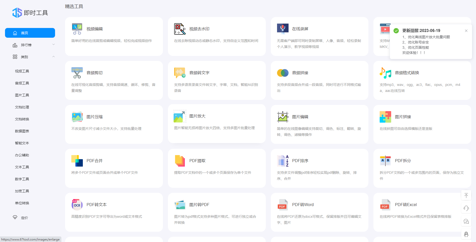Image resolution: width=476 pixels, height=242 pixels.
Task: Select 视频工具 in the sidebar
Action: (22, 71)
